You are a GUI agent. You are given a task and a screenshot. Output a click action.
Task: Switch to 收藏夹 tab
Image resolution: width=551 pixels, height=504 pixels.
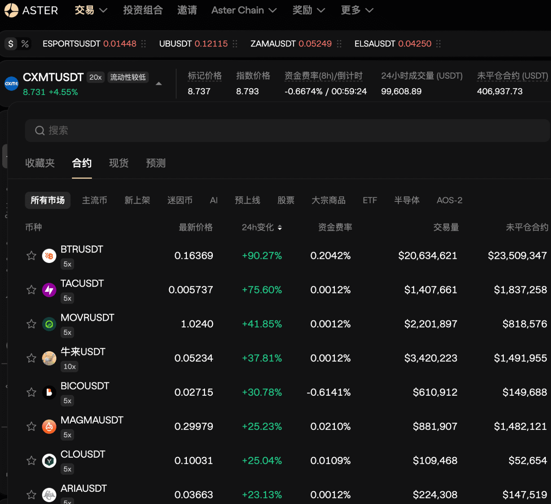(x=40, y=163)
